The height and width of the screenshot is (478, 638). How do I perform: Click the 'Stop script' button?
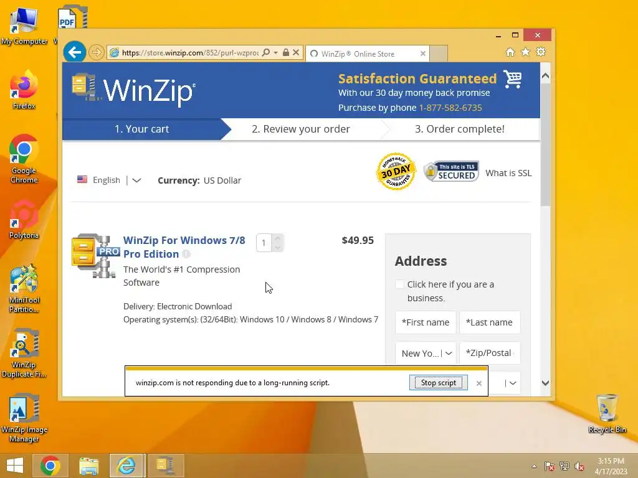pos(438,383)
